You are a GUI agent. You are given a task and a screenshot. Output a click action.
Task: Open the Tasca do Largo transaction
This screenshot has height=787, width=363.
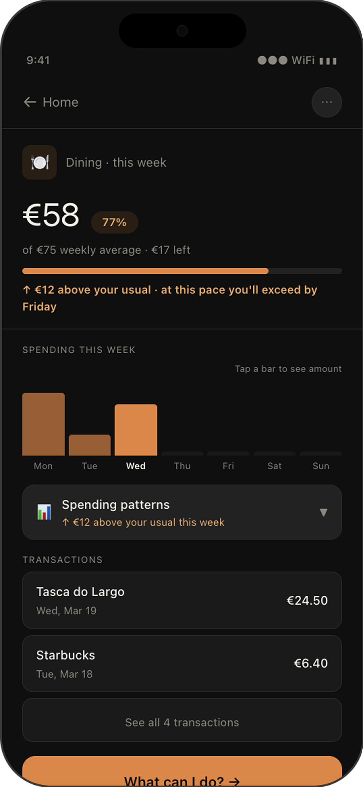click(x=182, y=600)
